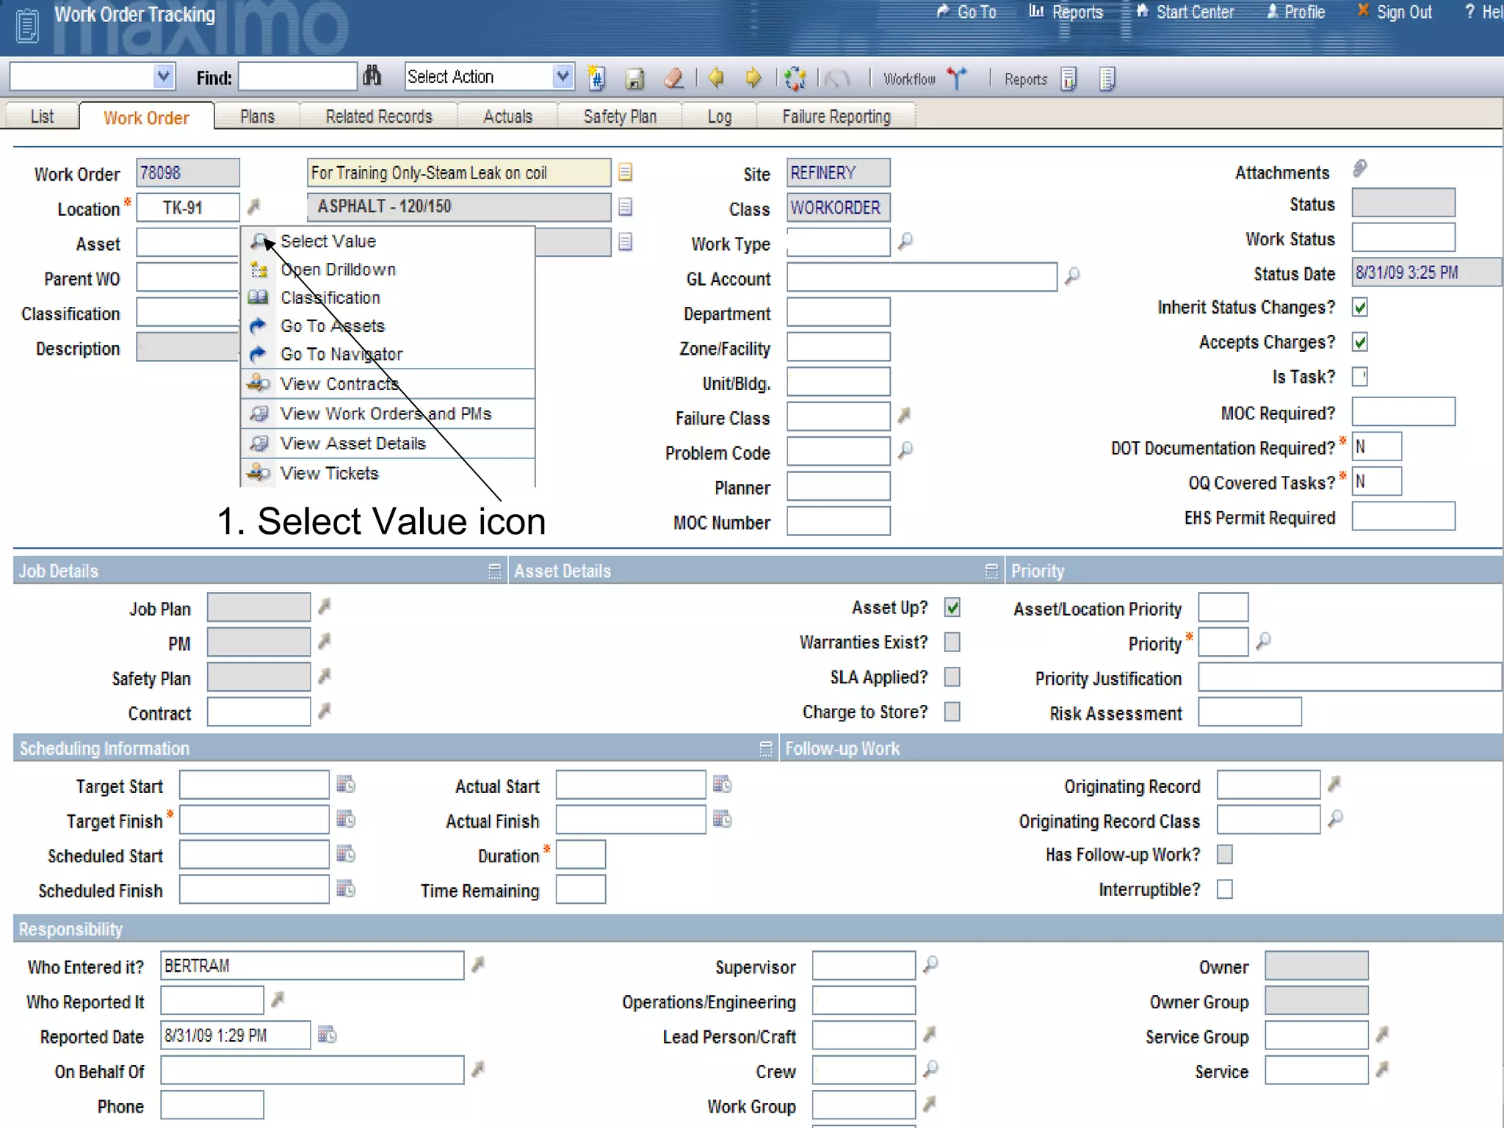Image resolution: width=1504 pixels, height=1128 pixels.
Task: Check Charge to Store checkbox
Action: [952, 712]
